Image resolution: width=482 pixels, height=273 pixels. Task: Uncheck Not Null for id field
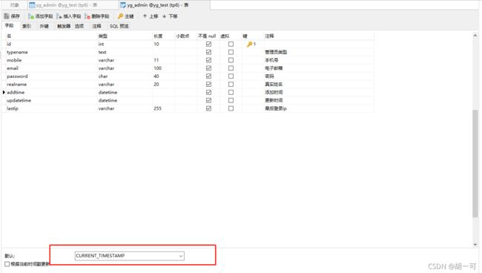click(208, 45)
